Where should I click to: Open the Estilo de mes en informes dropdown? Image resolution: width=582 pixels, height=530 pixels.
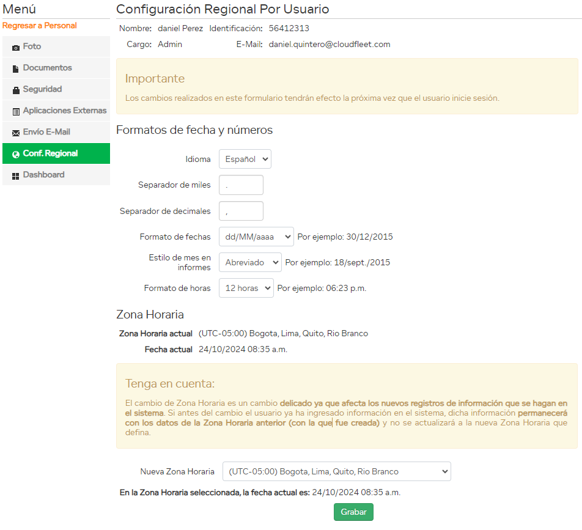click(249, 262)
